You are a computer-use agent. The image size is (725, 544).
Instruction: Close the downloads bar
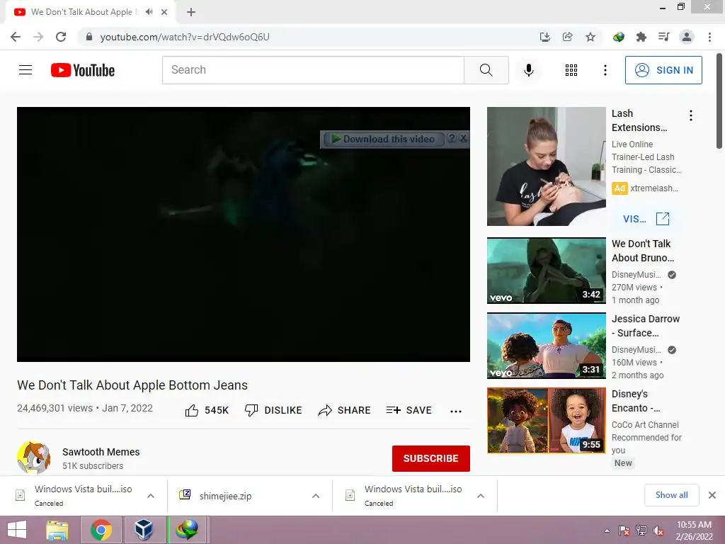[x=712, y=495]
